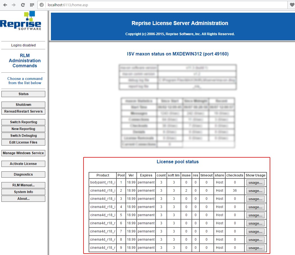Click the globe site info icon
The width and height of the screenshot is (295, 255).
pos(42,5)
